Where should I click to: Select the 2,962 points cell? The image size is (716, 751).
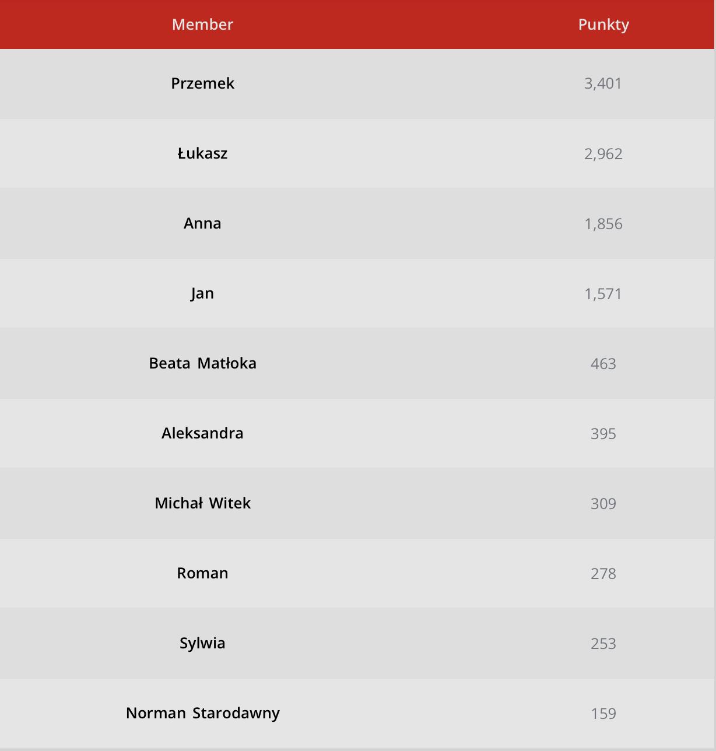click(x=603, y=154)
